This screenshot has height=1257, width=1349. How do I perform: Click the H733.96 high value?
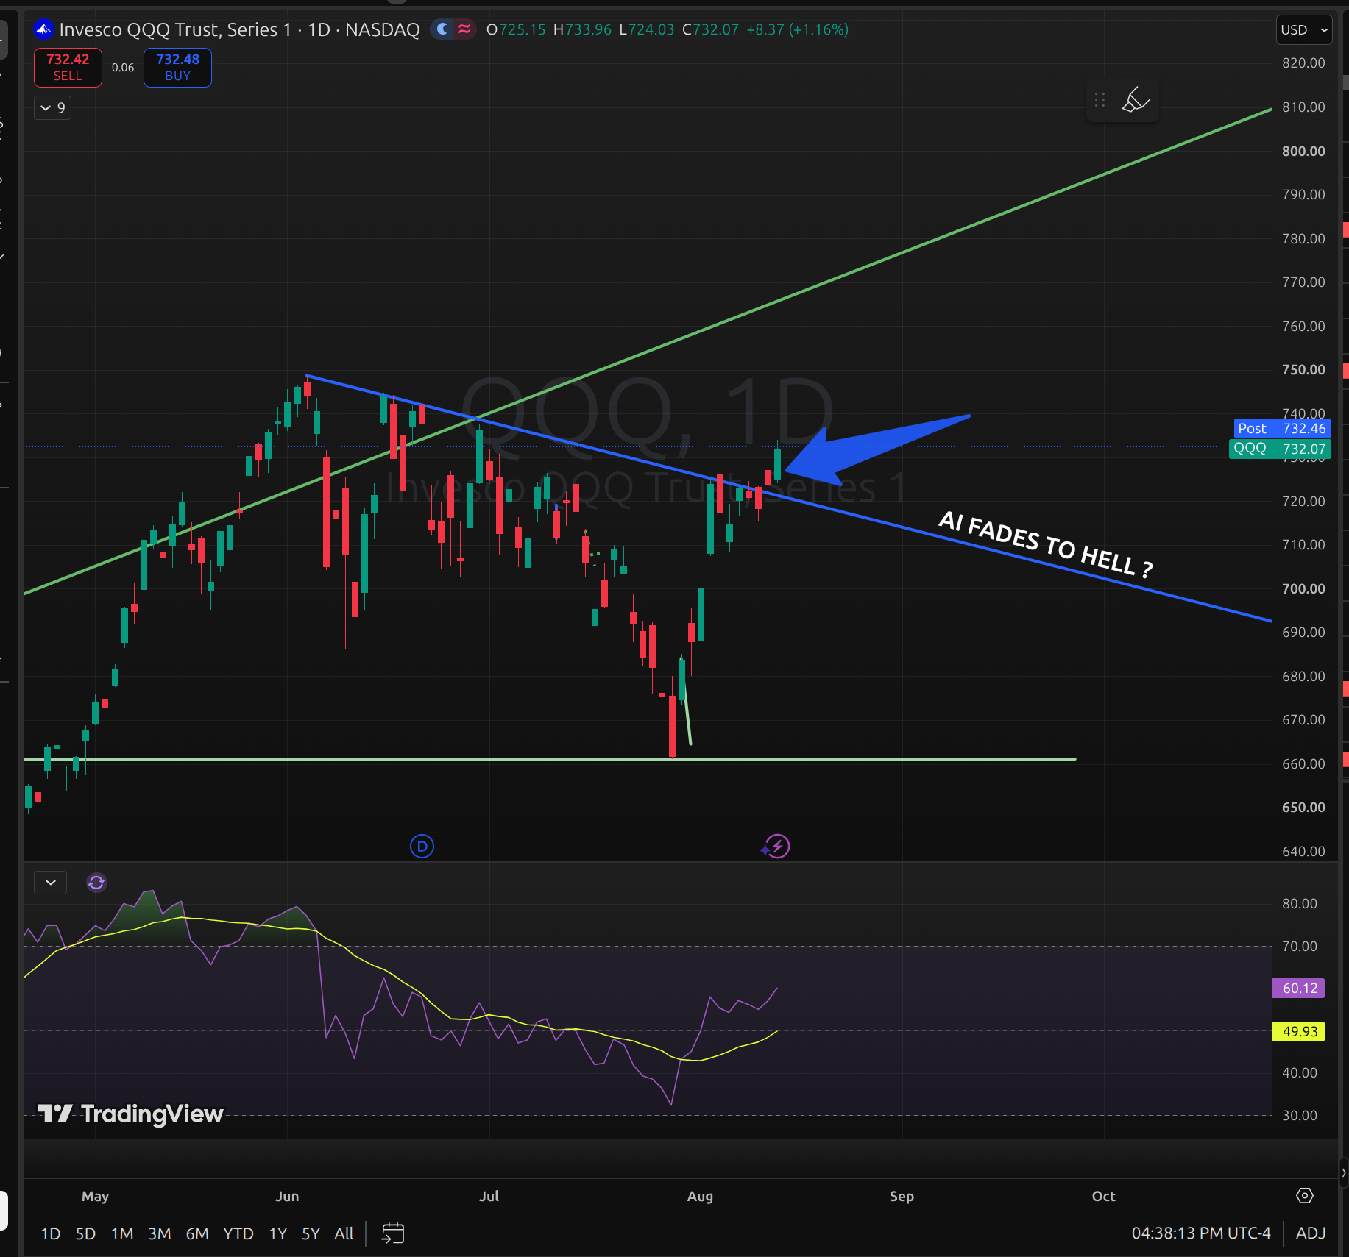click(x=582, y=29)
